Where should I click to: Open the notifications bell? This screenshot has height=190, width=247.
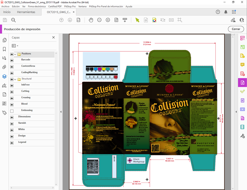(226, 12)
